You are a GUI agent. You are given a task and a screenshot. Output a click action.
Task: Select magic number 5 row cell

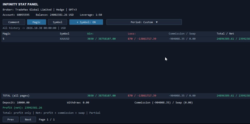coord(3,39)
